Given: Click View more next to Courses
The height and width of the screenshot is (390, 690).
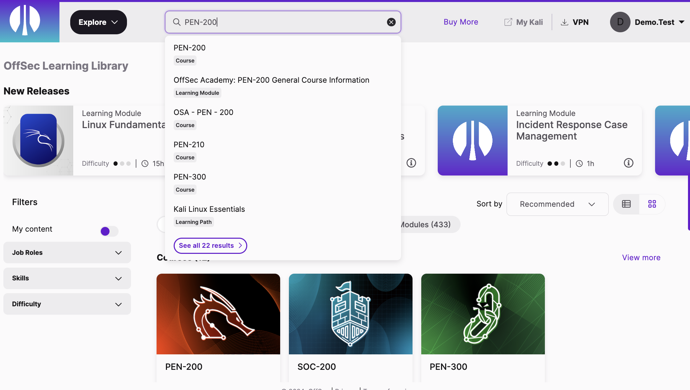Looking at the screenshot, I should point(641,257).
